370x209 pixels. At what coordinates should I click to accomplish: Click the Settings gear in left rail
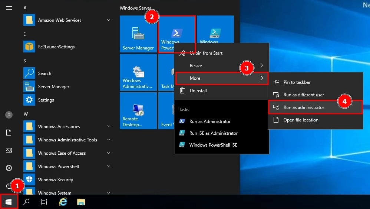pos(9,168)
